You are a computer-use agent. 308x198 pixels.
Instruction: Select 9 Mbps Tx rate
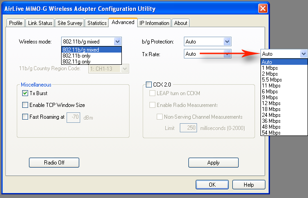[284, 97]
